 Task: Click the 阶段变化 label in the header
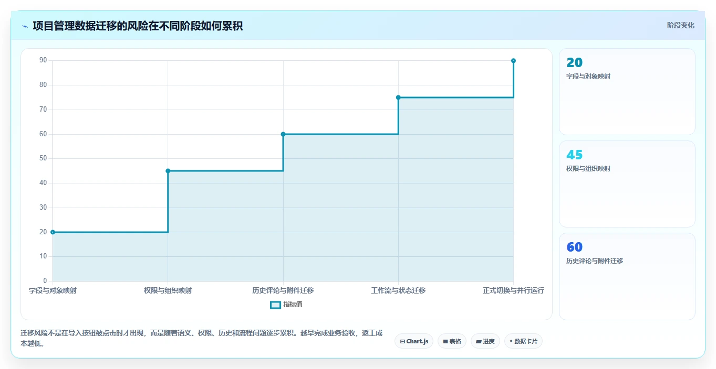(681, 25)
